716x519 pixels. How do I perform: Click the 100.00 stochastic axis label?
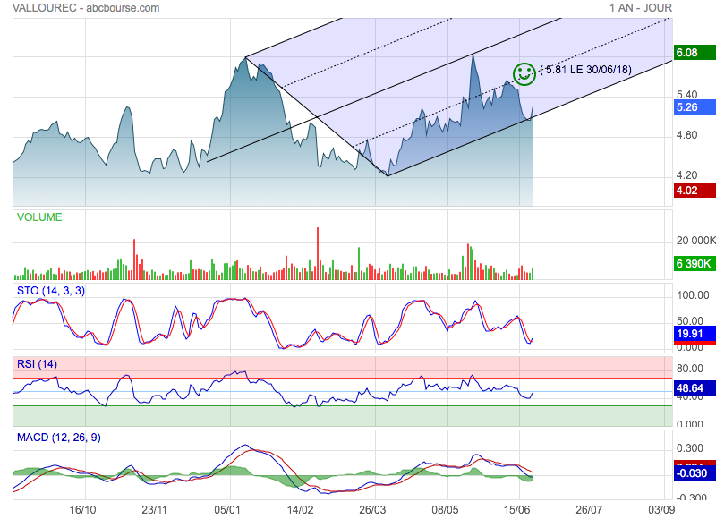pyautogui.click(x=693, y=295)
